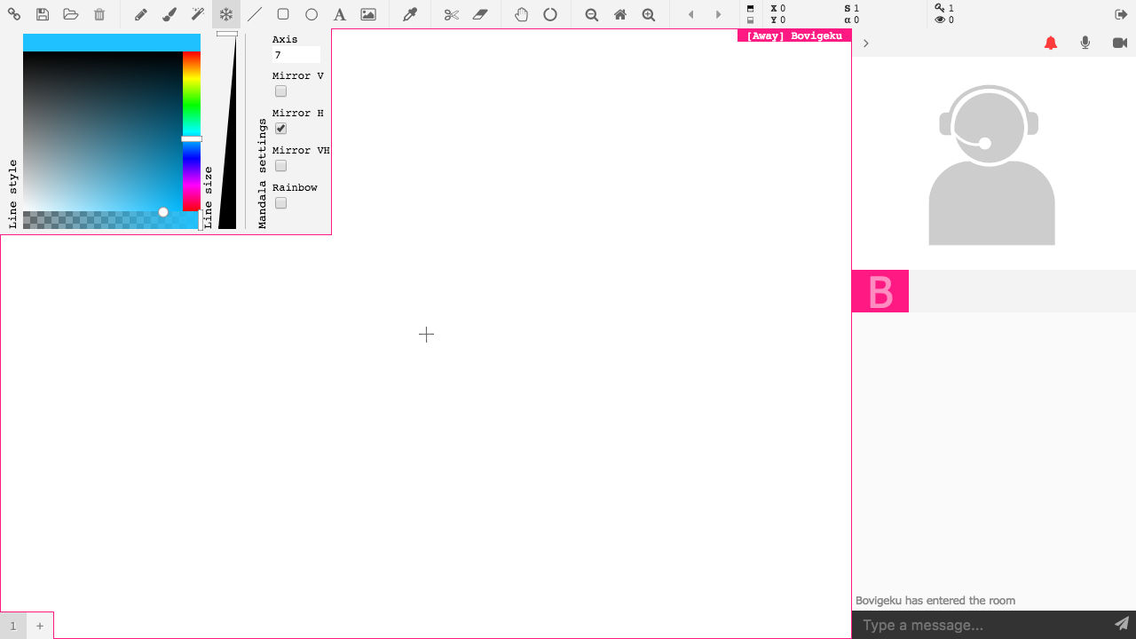Choose the text tool

pyautogui.click(x=339, y=14)
